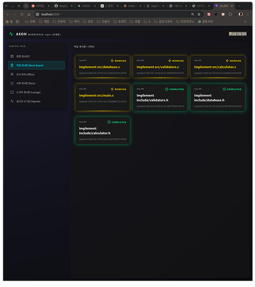The height and width of the screenshot is (287, 255).
Task: Click the localhost address bar
Action: (113, 14)
